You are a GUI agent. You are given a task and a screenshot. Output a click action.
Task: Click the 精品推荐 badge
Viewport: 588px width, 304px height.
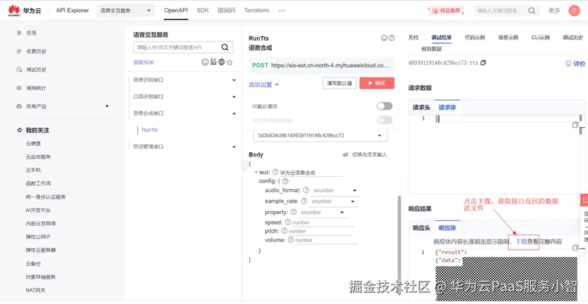(x=447, y=11)
